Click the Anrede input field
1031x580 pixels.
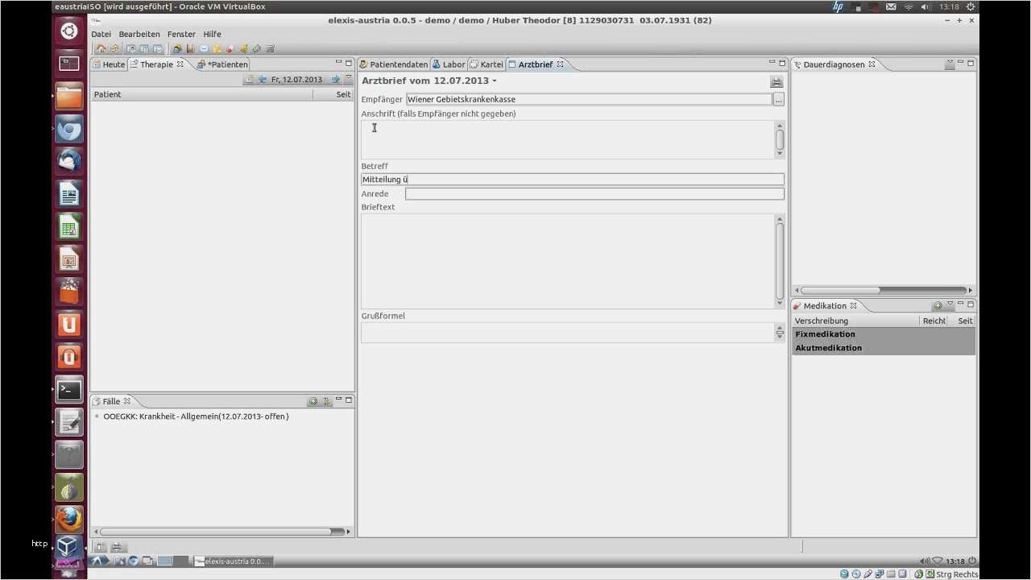594,194
